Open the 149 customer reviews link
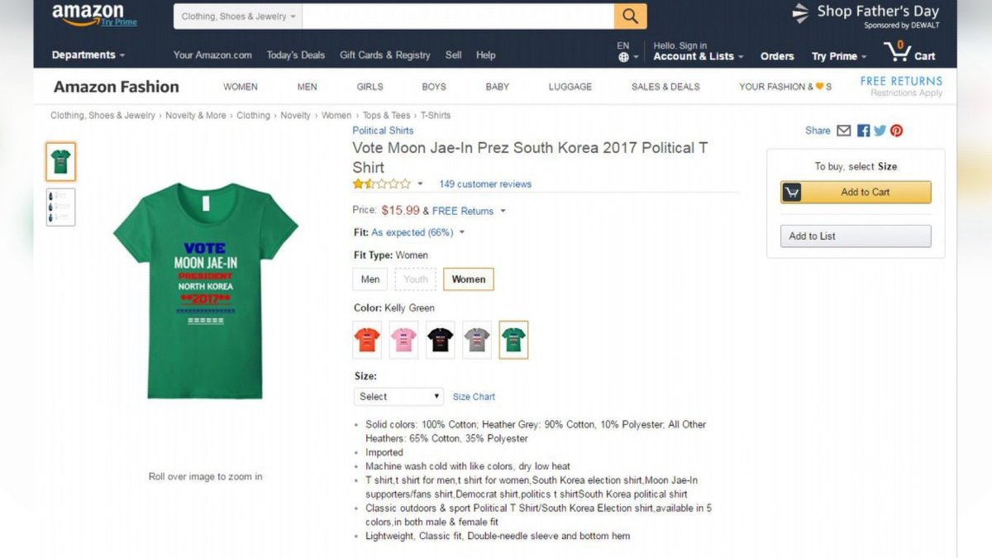Image resolution: width=992 pixels, height=558 pixels. point(485,184)
